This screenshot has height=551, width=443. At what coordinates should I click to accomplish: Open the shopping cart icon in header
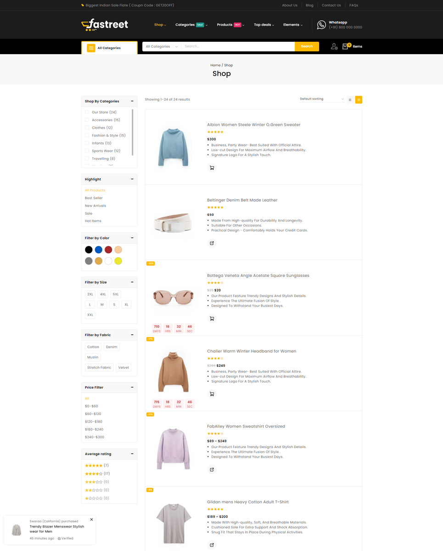[346, 46]
